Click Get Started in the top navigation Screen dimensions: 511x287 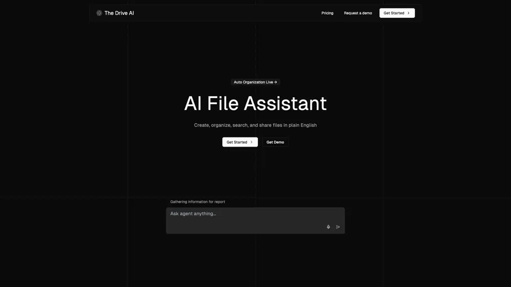click(x=397, y=13)
